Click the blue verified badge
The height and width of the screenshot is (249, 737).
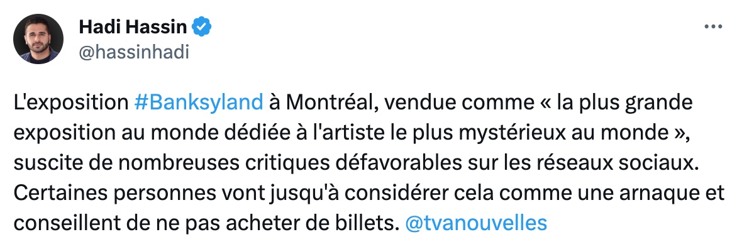[202, 27]
